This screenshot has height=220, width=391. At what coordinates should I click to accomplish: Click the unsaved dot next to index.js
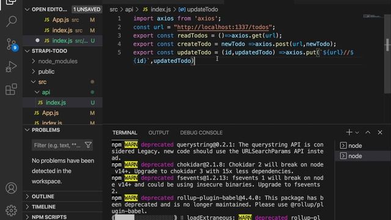37,40
